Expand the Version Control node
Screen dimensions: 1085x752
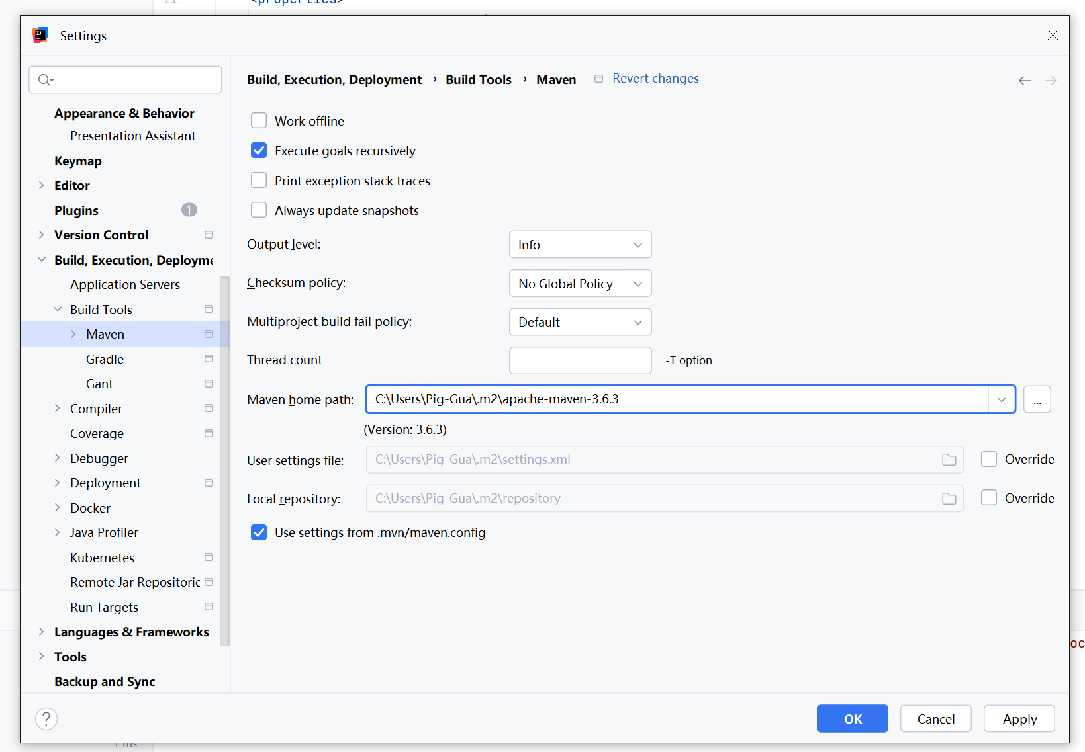click(x=41, y=235)
